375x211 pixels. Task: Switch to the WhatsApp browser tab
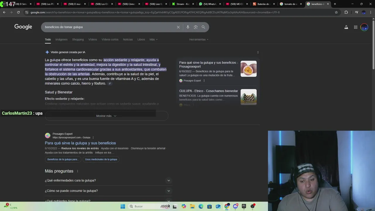pos(210,4)
